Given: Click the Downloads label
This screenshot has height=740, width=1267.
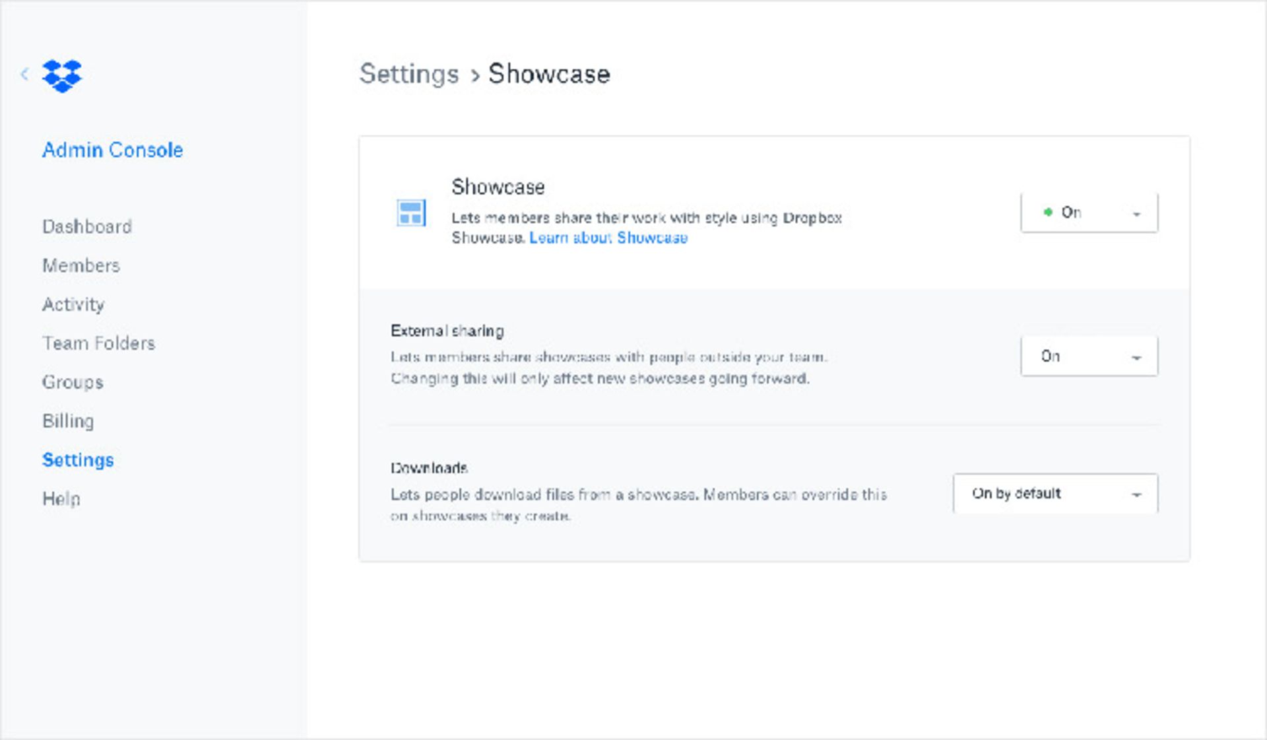Looking at the screenshot, I should (429, 468).
